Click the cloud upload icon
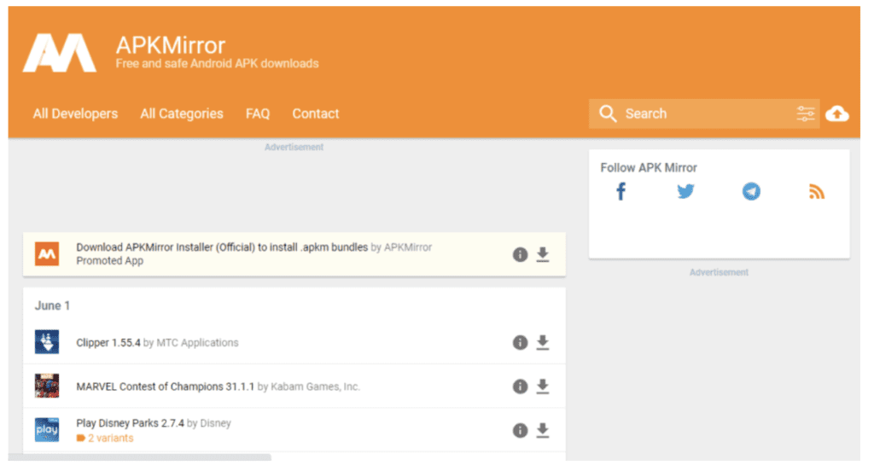The width and height of the screenshot is (874, 471). coord(837,113)
